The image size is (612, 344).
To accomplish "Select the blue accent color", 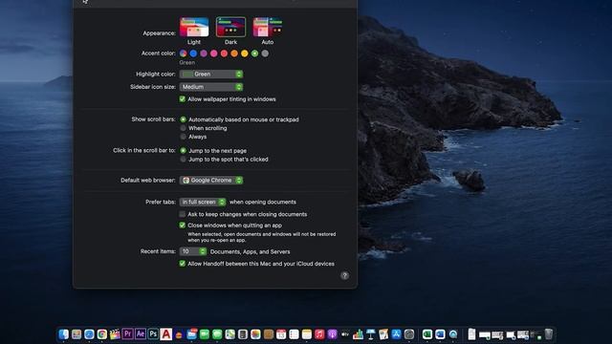I will 193,54.
